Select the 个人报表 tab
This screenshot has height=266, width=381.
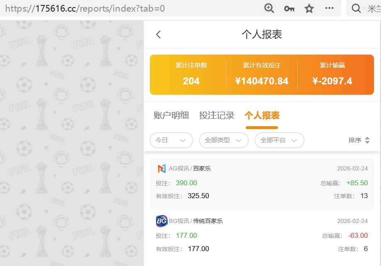261,116
